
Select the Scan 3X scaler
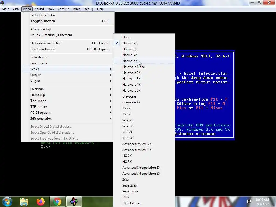click(x=144, y=126)
